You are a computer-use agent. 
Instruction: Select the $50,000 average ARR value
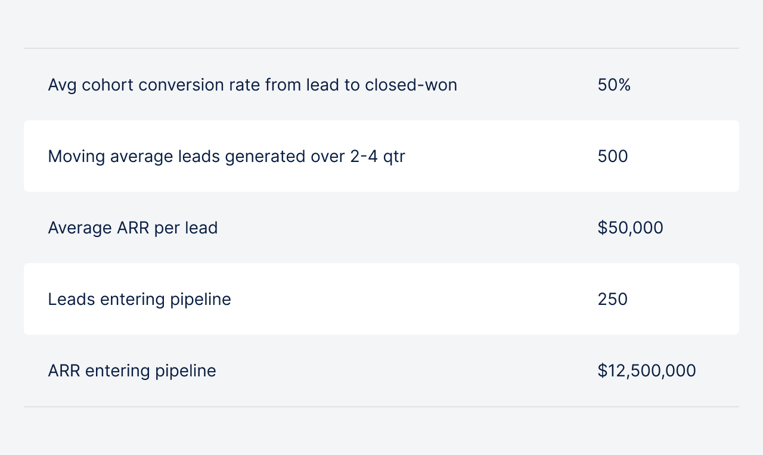[630, 228]
